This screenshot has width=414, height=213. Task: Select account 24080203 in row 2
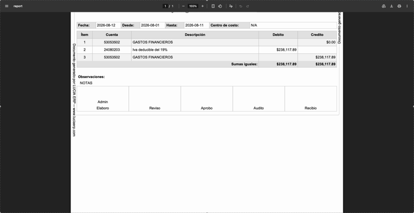tap(112, 50)
